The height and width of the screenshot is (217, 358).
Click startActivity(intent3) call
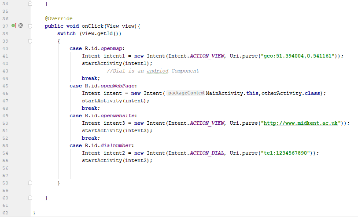point(117,131)
